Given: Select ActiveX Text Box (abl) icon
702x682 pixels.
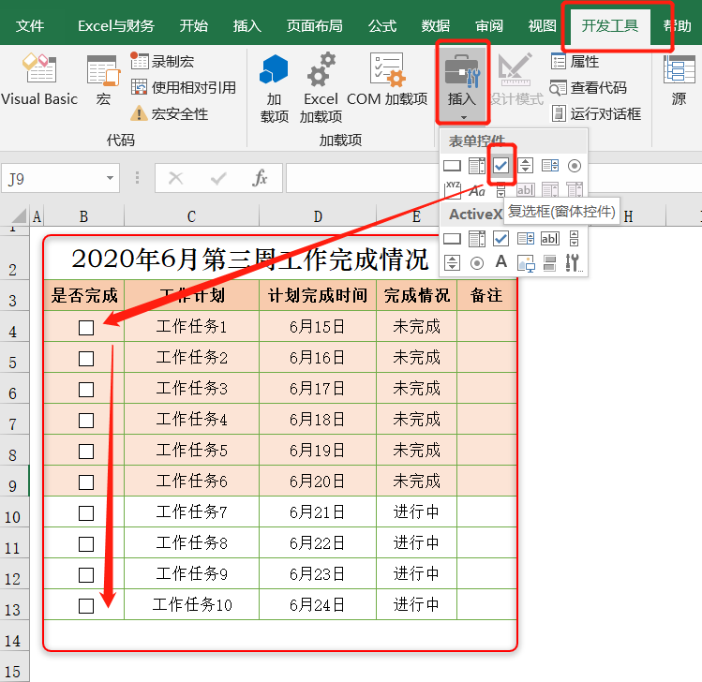Looking at the screenshot, I should tap(550, 239).
